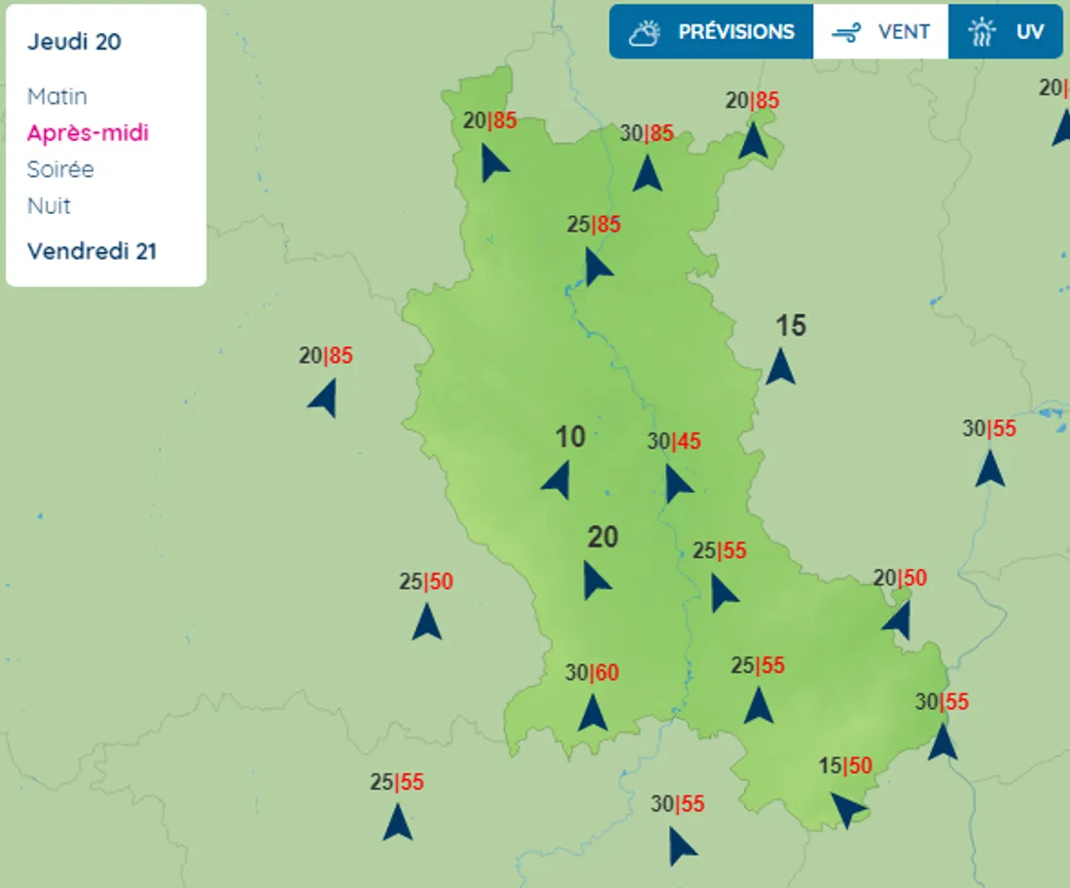
Task: Collapse the Jeudi 20 day section
Action: click(x=74, y=42)
